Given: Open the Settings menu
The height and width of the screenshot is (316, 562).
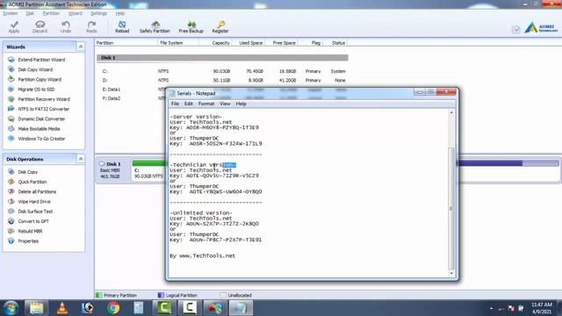Looking at the screenshot, I should pos(98,13).
